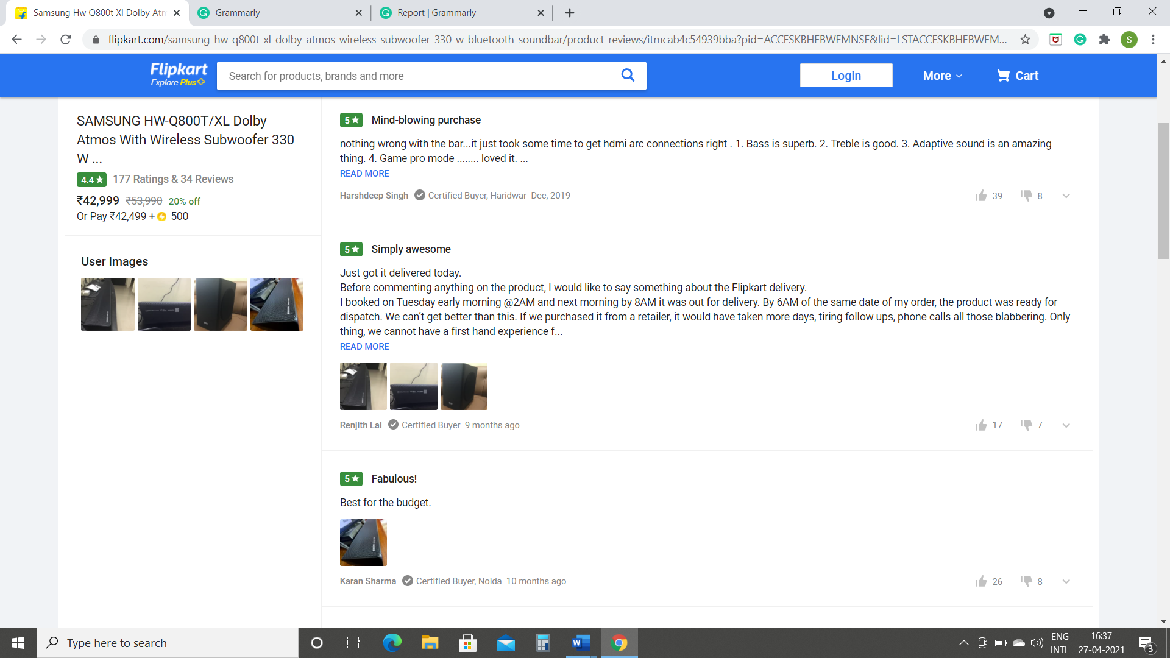Open the Chrome tab search dropdown
The height and width of the screenshot is (658, 1170).
1049,13
